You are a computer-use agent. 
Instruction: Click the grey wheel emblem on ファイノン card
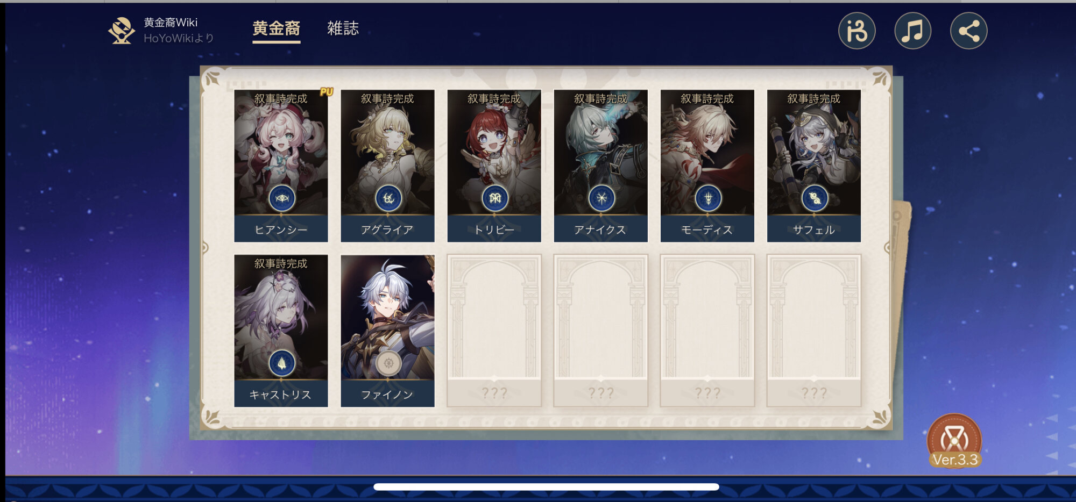[388, 363]
